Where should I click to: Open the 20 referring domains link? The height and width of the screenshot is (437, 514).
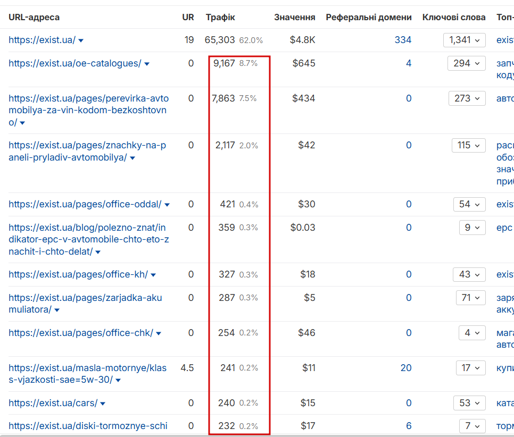tap(406, 368)
